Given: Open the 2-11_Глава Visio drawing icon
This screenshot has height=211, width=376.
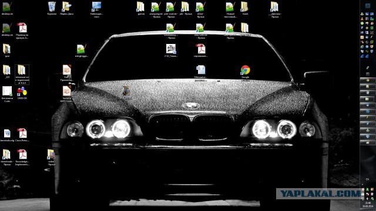Looking at the screenshot, I should (171, 49).
